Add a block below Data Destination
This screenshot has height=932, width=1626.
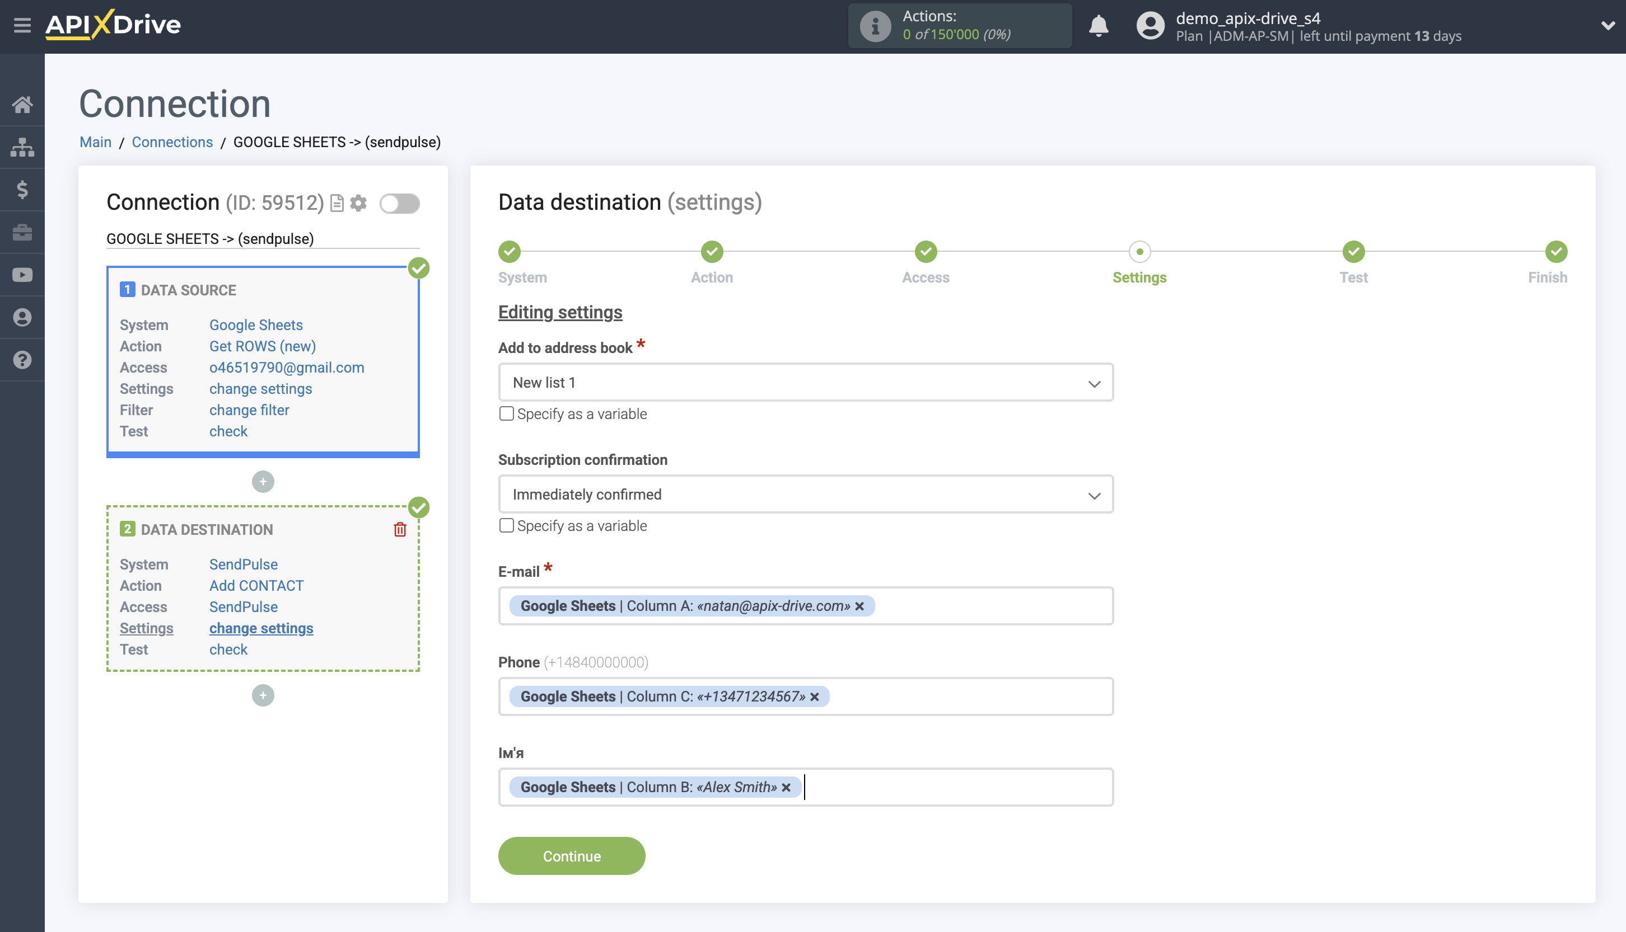click(263, 695)
